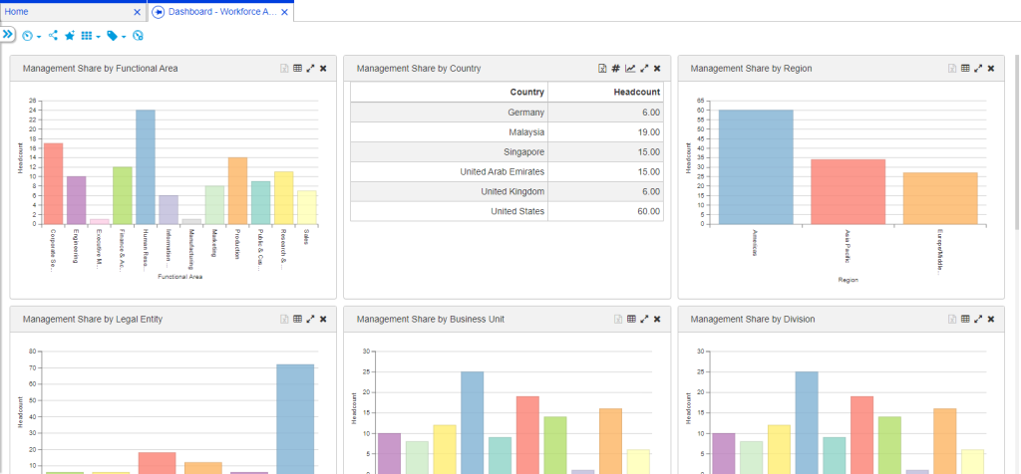Remove the Management Share by Region panel
1021x474 pixels.
click(991, 69)
